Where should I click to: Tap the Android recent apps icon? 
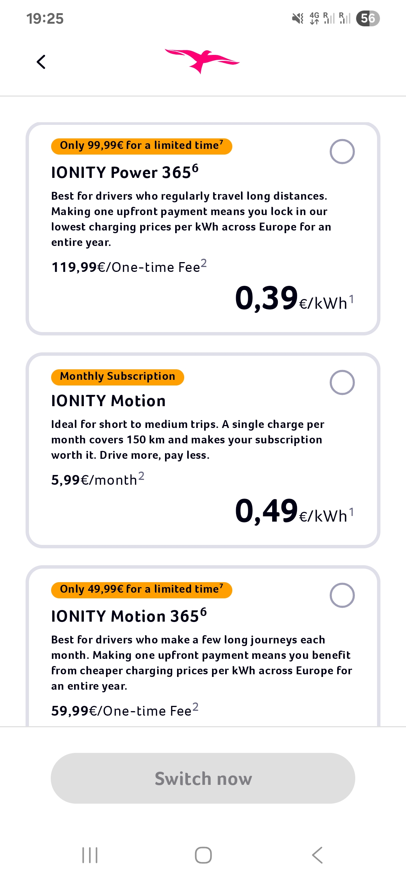(x=90, y=855)
